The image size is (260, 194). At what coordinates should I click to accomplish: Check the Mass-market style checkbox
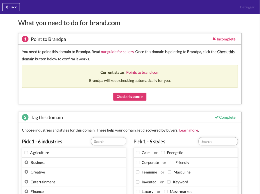tap(166, 192)
